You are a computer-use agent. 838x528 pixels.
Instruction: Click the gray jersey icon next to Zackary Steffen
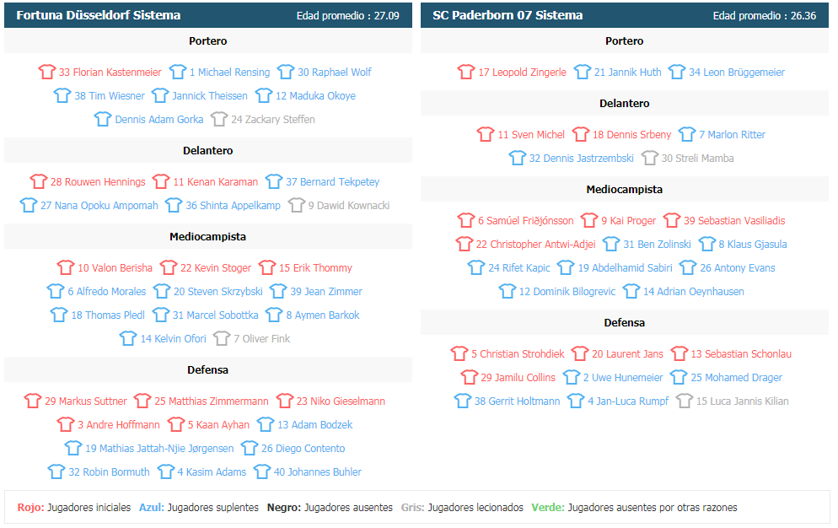(219, 119)
